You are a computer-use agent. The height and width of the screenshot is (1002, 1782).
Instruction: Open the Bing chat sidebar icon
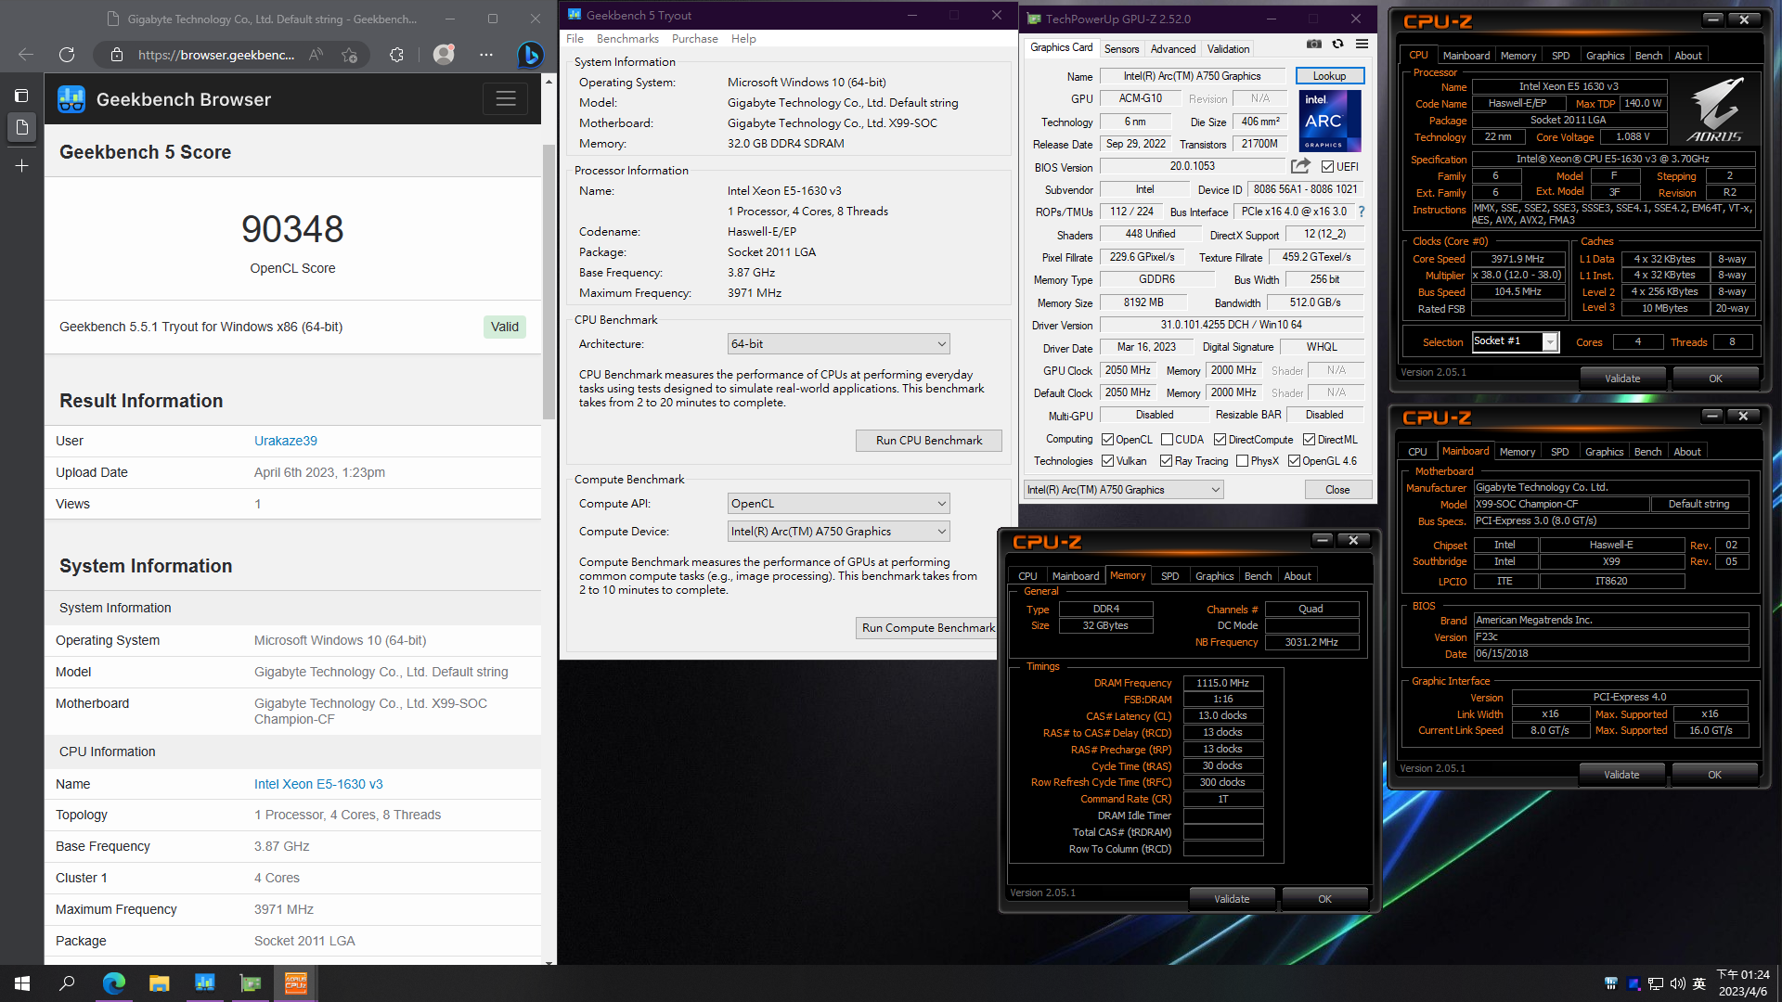click(x=530, y=55)
